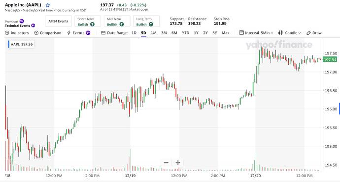Screen dimensions: 340x182
Task: Select the 1D range tab
Action: (x=134, y=33)
